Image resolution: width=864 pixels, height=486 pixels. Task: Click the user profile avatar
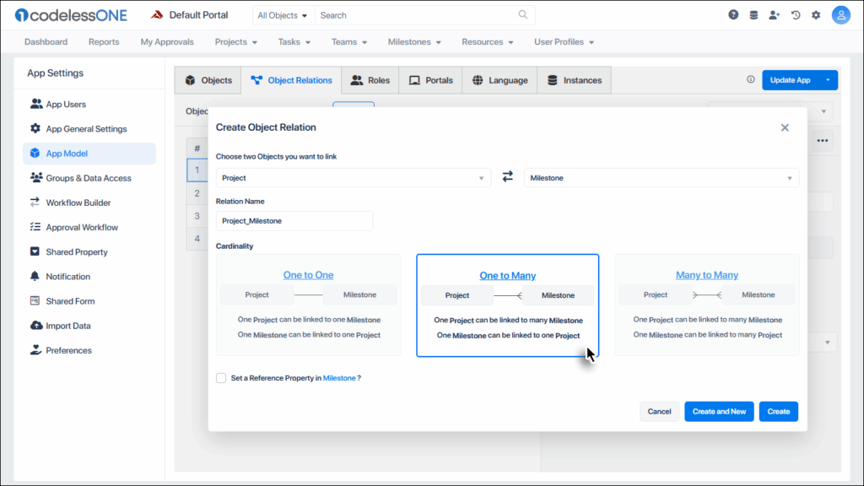coord(840,15)
